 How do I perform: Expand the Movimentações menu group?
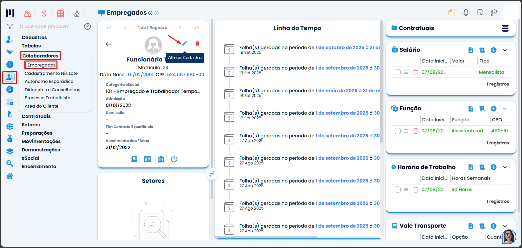(x=41, y=141)
